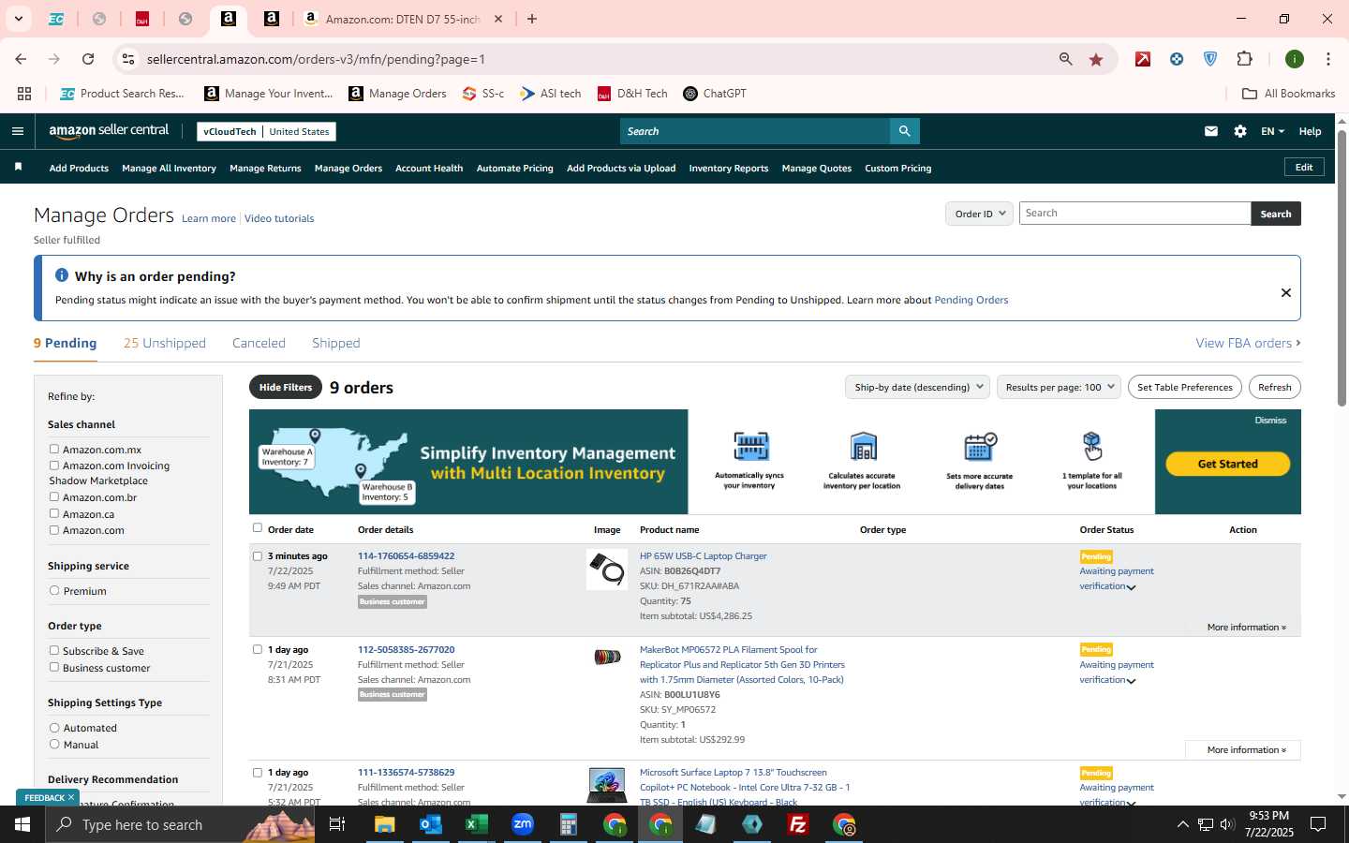Viewport: 1349px width, 843px height.
Task: Check the Amazon.com sales channel filter
Action: (x=54, y=530)
